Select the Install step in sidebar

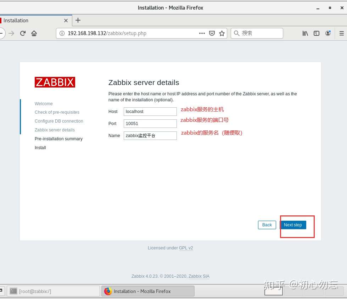coord(40,148)
